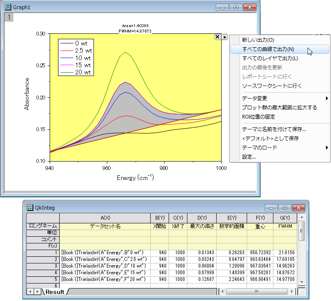Viewport: 331px width, 301px height.
Task: Click cell with dataset "0 wt"
Action: pos(105,253)
